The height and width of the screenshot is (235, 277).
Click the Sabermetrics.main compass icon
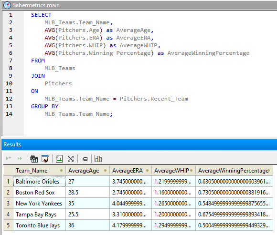[7, 5]
